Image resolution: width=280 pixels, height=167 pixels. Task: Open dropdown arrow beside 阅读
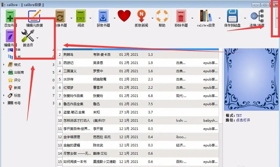tap(90, 18)
